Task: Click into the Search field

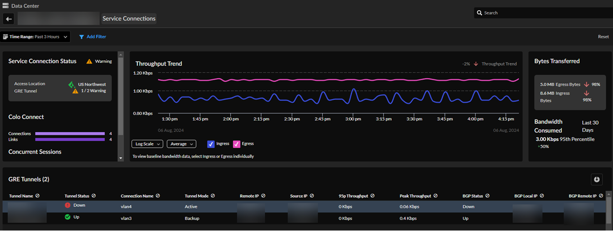Action: [541, 13]
